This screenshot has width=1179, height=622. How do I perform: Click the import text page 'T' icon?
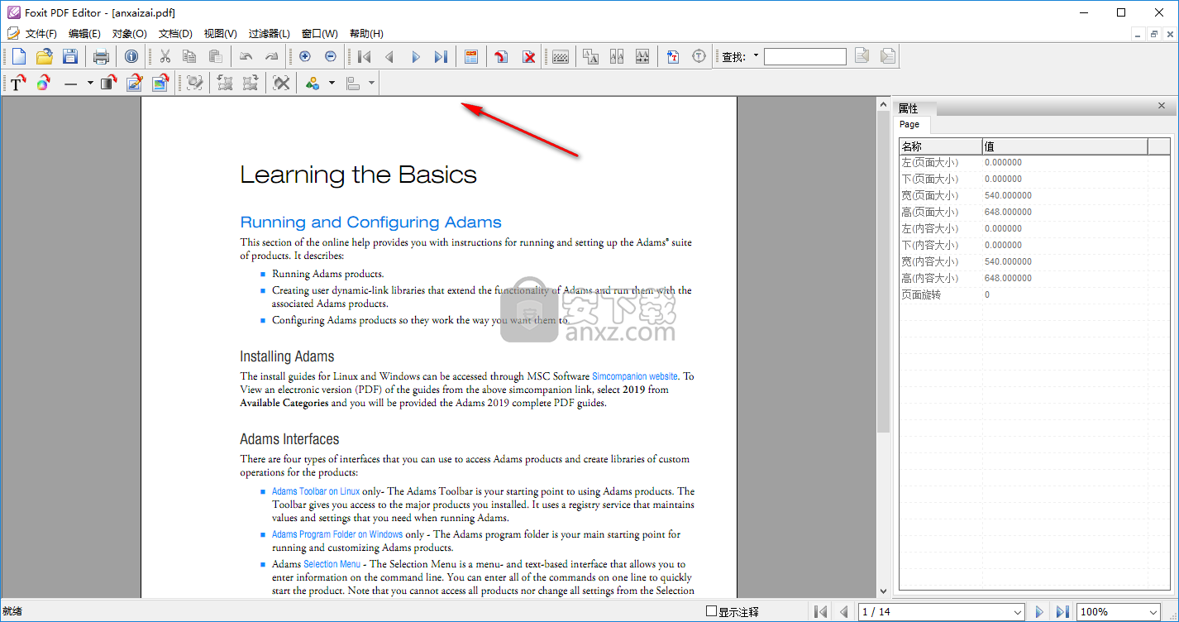coord(673,56)
